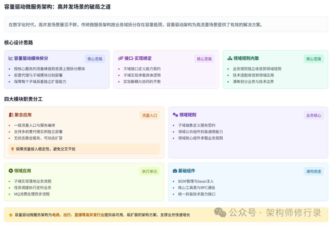332x226 pixels.
Task: Click the highlighted text 电商、出行、直播等高并发行业
Action: (x=78, y=215)
